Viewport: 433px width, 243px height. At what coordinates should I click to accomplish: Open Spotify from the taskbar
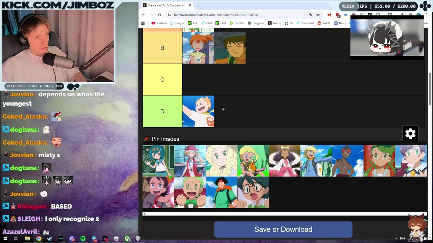tap(83, 239)
